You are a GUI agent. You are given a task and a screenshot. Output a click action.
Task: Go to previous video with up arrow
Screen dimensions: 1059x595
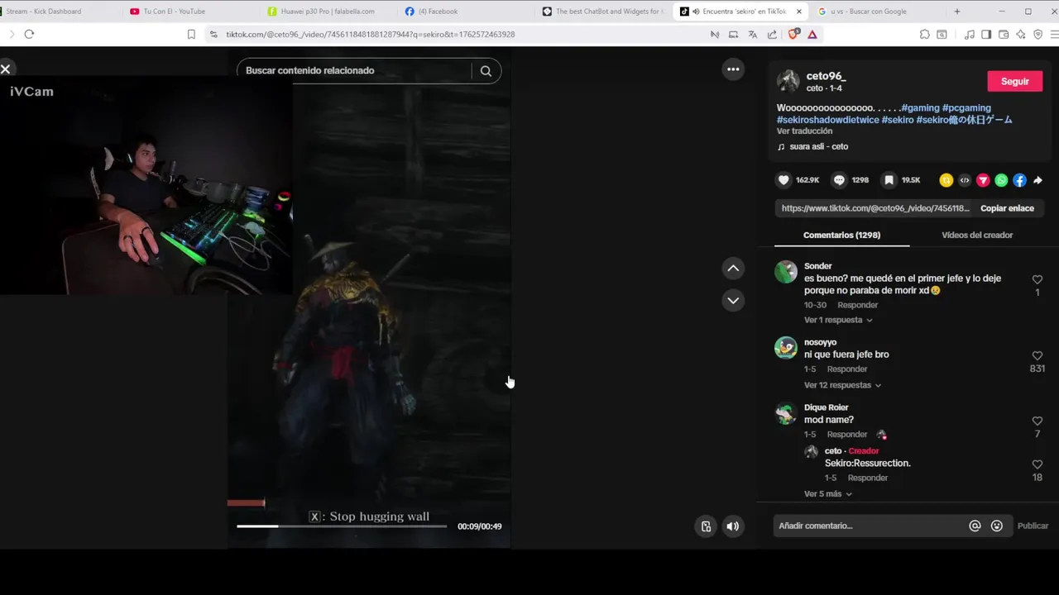click(733, 269)
